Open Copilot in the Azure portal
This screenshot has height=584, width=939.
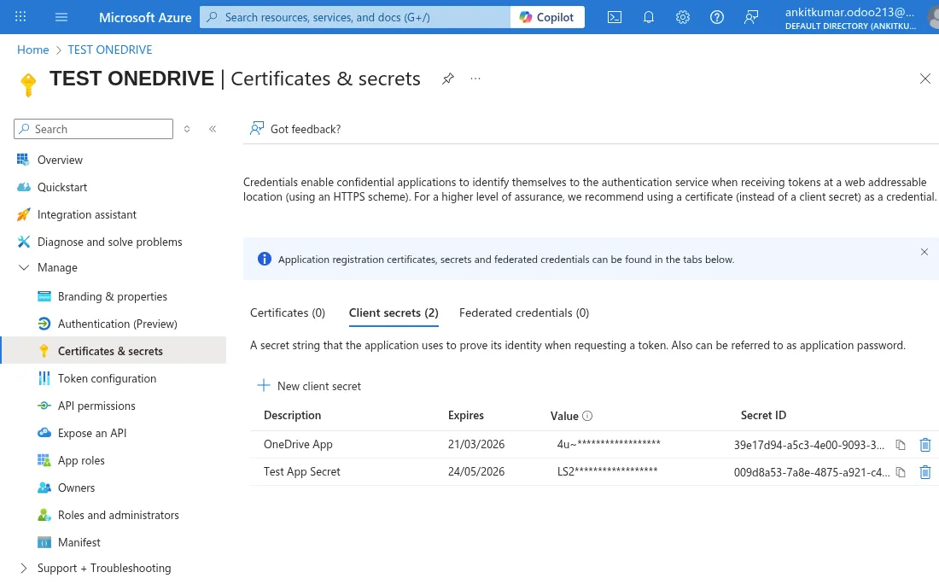tap(546, 16)
